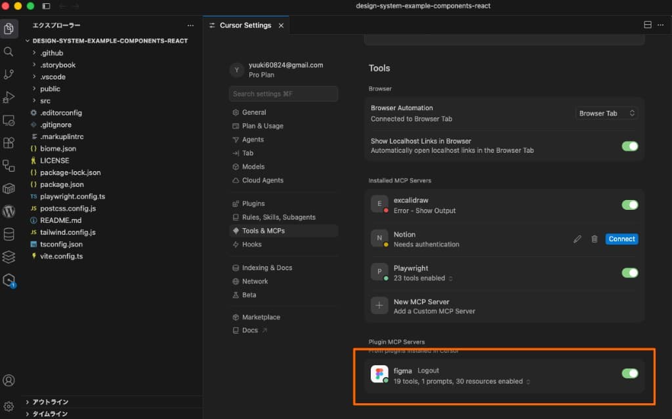
Task: Expand figma tools, prompts, resources list
Action: (x=528, y=382)
